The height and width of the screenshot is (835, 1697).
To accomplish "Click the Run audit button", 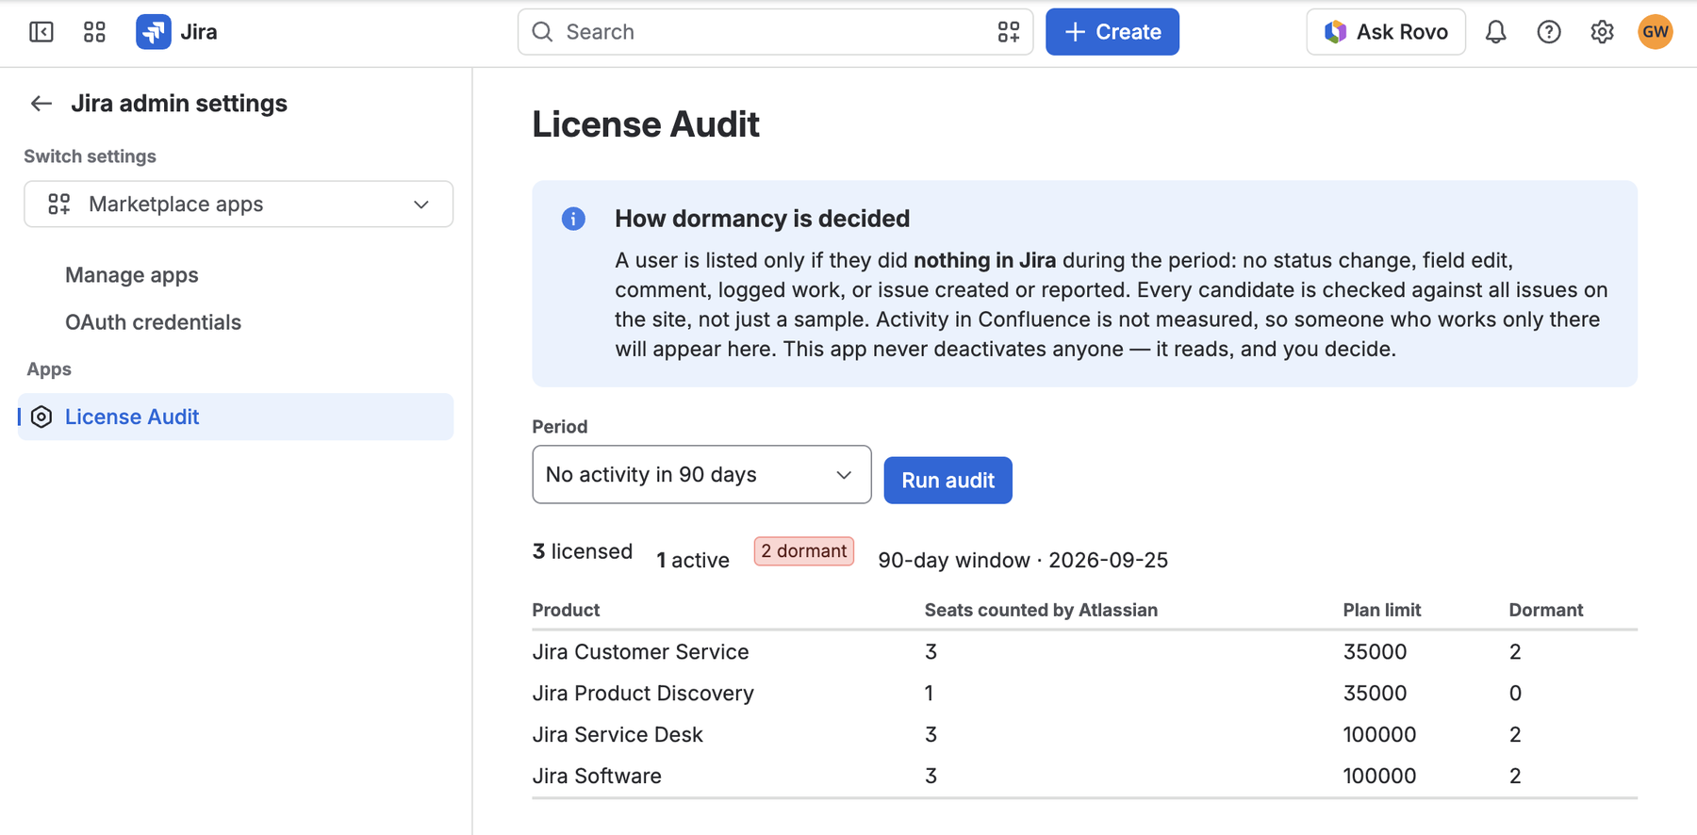I will coord(947,481).
